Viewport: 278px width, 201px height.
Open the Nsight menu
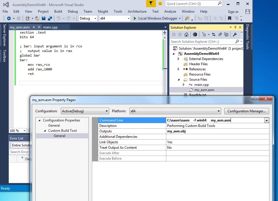[103, 11]
